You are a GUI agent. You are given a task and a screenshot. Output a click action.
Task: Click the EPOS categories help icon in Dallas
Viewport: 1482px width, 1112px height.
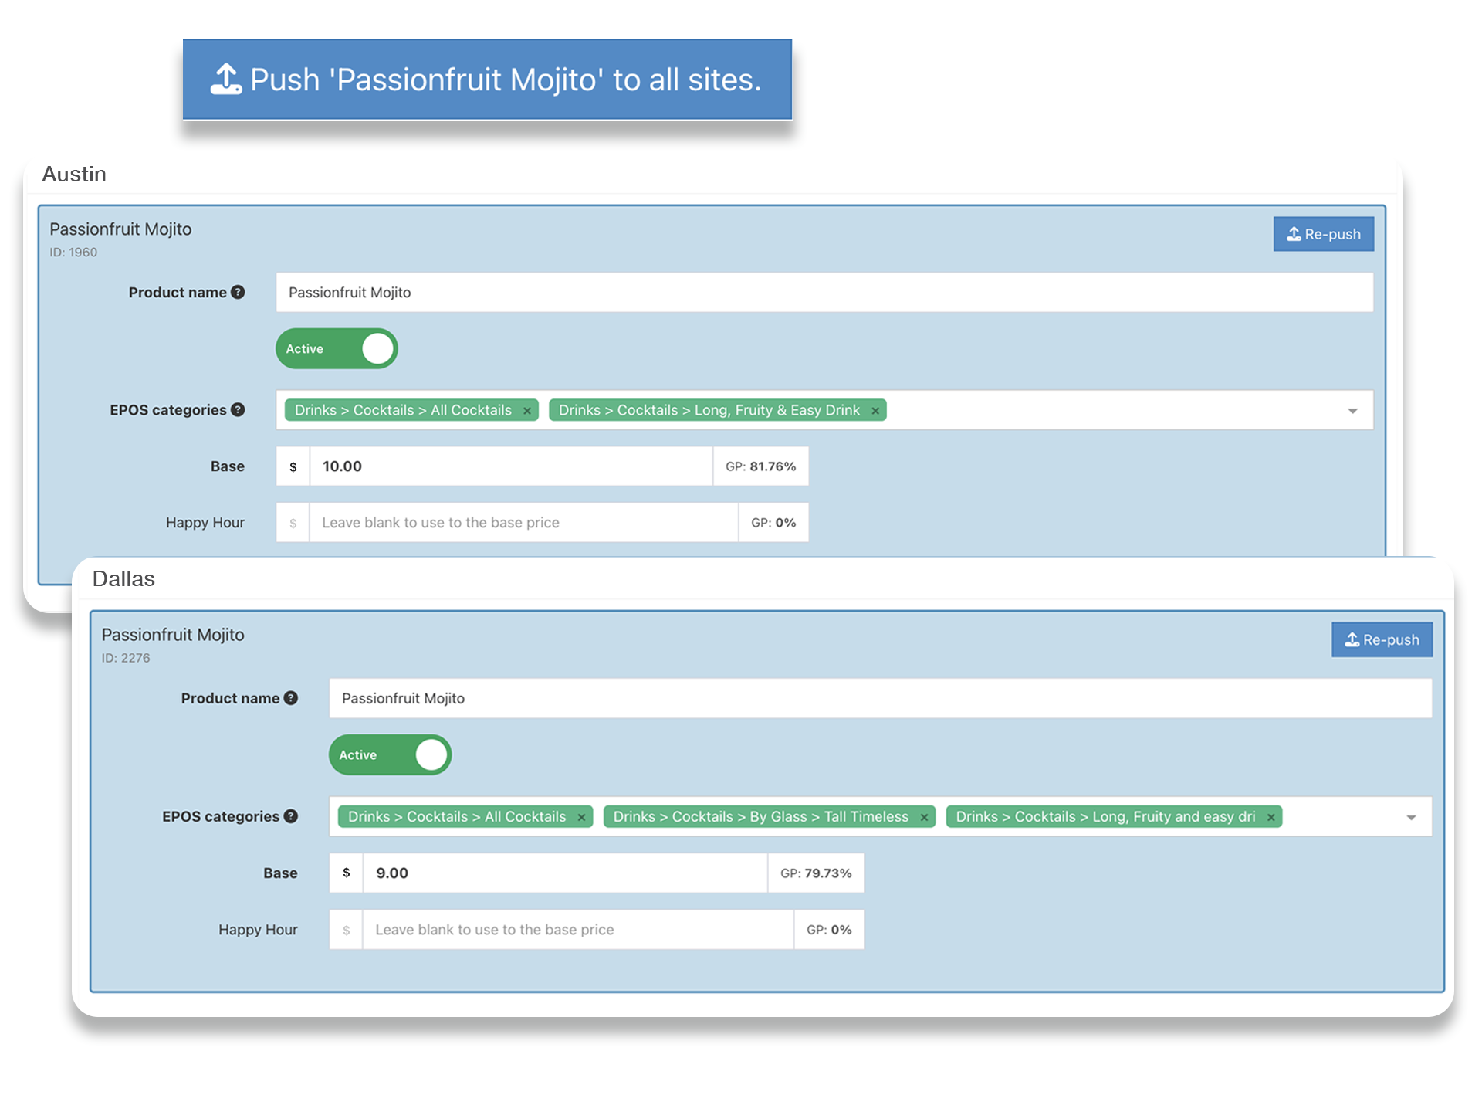(x=291, y=816)
